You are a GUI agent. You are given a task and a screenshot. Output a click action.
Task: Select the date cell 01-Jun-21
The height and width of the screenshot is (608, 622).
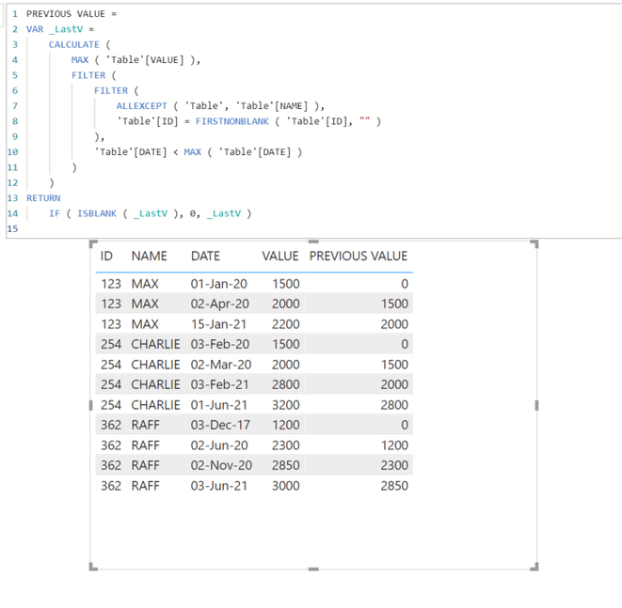[219, 405]
